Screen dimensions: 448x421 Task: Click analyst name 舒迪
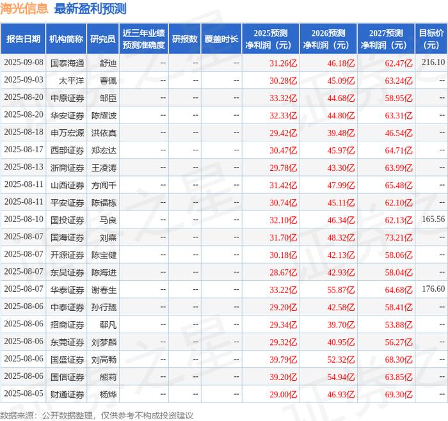coord(108,63)
